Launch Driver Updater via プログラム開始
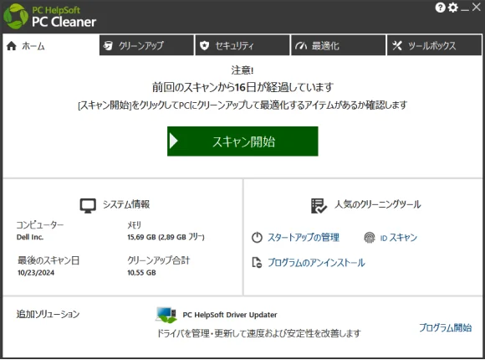The image size is (485, 360). 446,327
